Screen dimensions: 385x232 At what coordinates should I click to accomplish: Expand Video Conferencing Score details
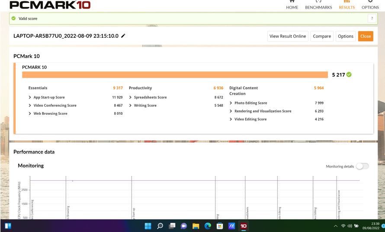tap(30, 106)
